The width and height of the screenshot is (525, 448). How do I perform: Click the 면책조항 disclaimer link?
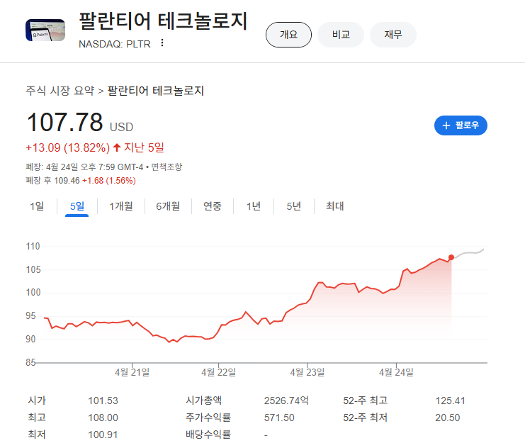(x=166, y=167)
